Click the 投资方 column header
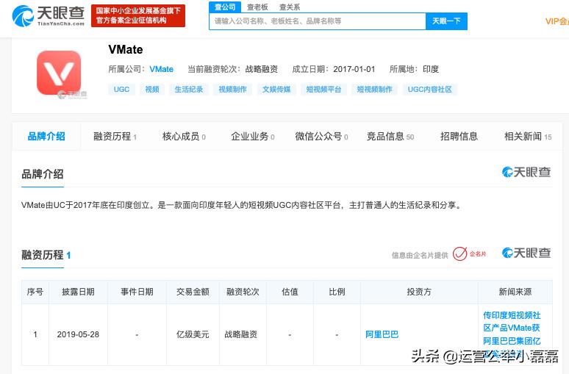Viewport: 569px width, 374px height. click(x=419, y=292)
